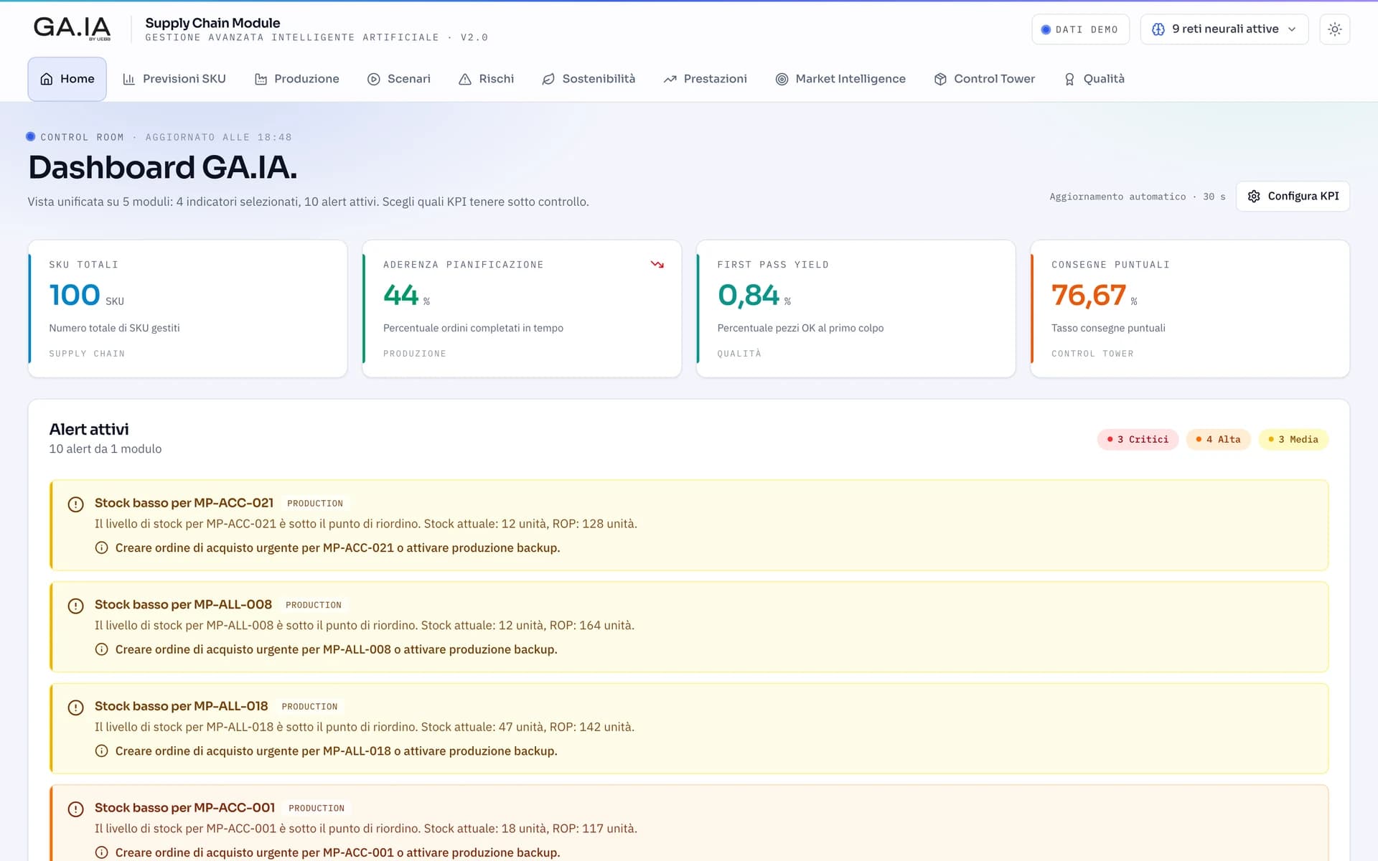The height and width of the screenshot is (861, 1378).
Task: Select the 4 Alta severity badge
Action: 1218,439
